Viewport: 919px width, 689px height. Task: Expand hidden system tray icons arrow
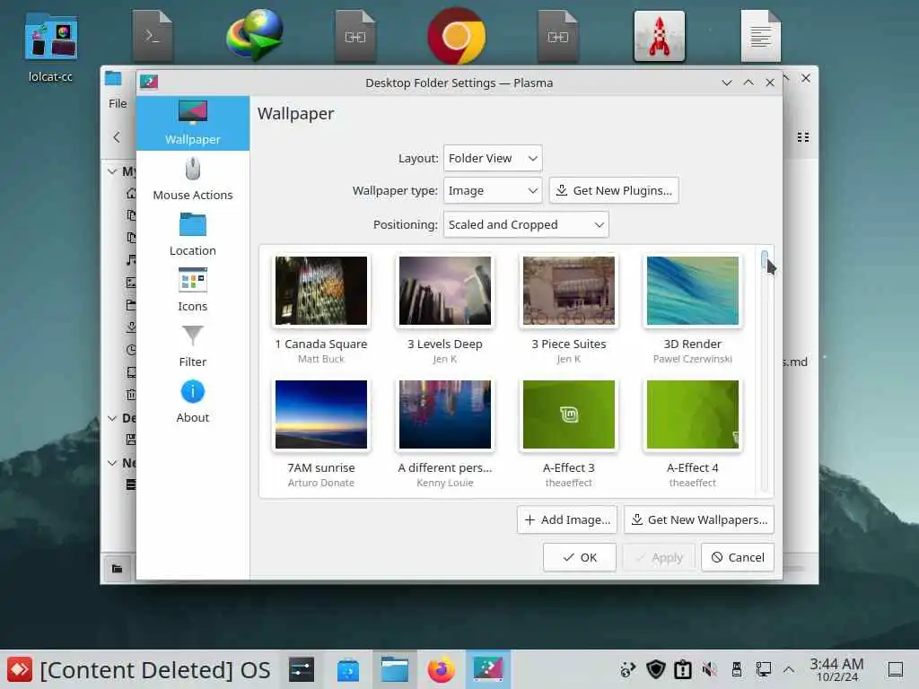(x=789, y=669)
